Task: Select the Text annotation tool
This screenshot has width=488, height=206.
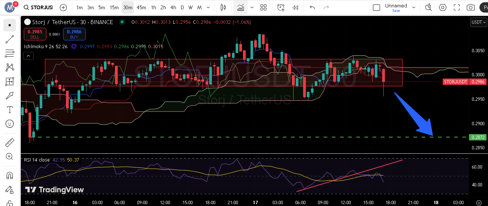Action: click(10, 110)
